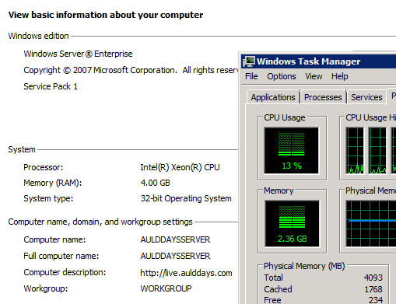Screen dimensions: 396x304
Task: Click the System type: label
Action: pos(48,198)
